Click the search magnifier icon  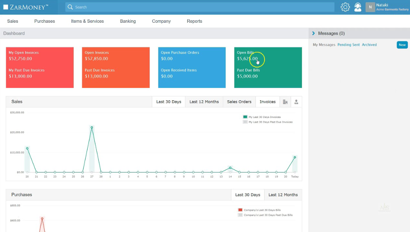pos(70,7)
